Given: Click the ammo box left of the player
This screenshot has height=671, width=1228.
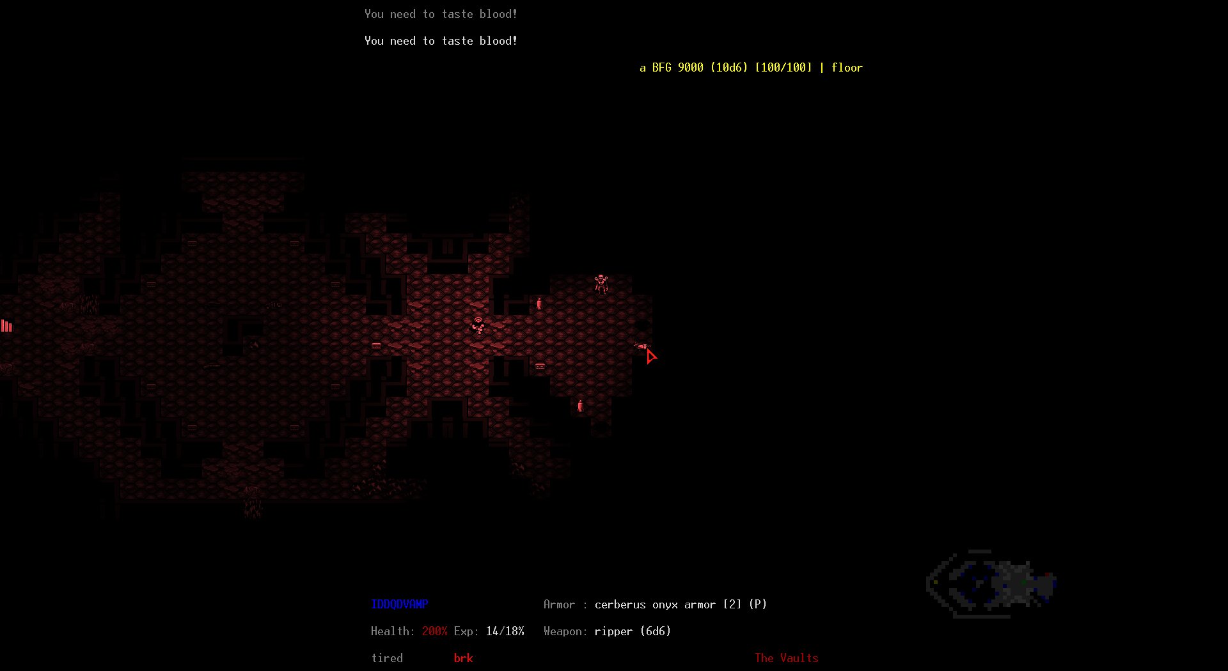Looking at the screenshot, I should (376, 346).
